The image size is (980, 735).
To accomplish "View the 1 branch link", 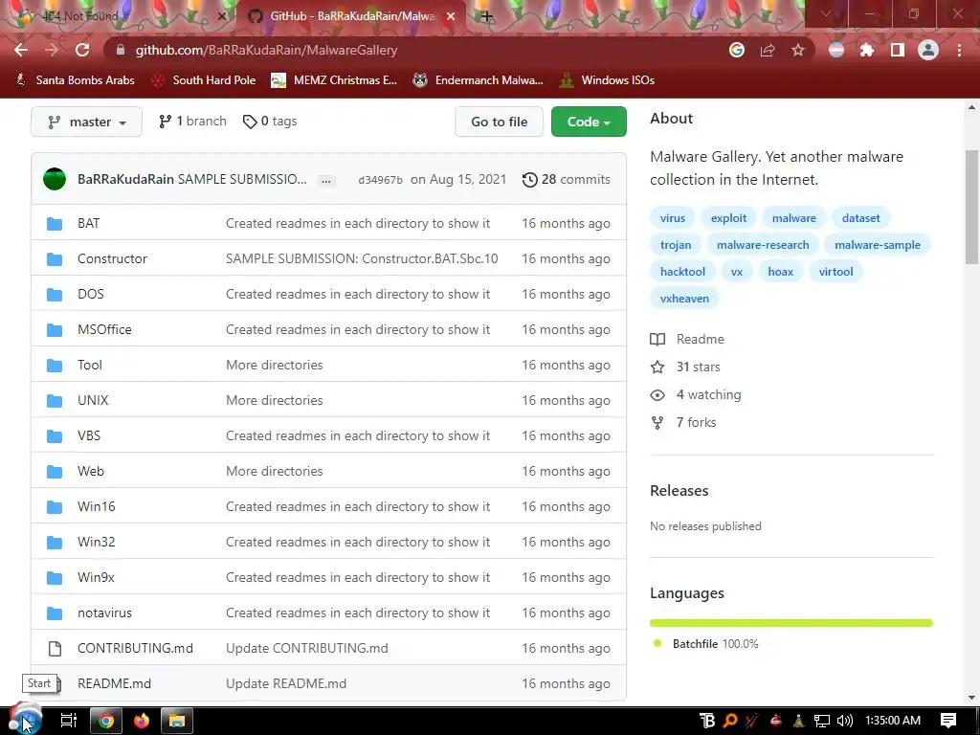I will (192, 122).
